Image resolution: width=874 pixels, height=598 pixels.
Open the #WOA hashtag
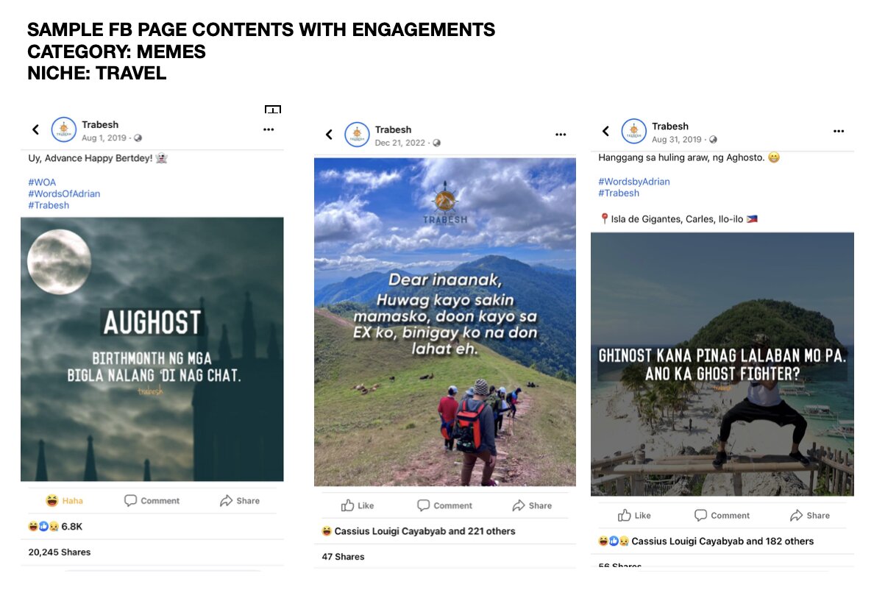click(43, 182)
